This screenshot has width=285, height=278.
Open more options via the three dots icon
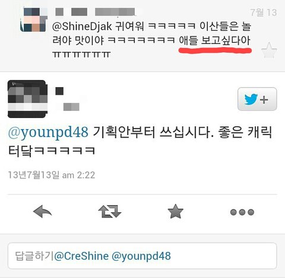242,212
